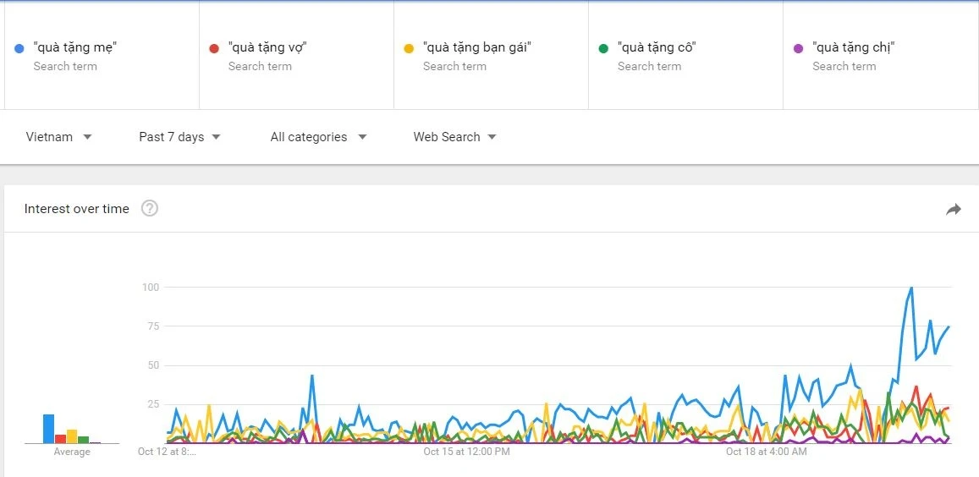Click the yellow bar in Average chart
Screen dimensions: 979x477
[x=72, y=436]
